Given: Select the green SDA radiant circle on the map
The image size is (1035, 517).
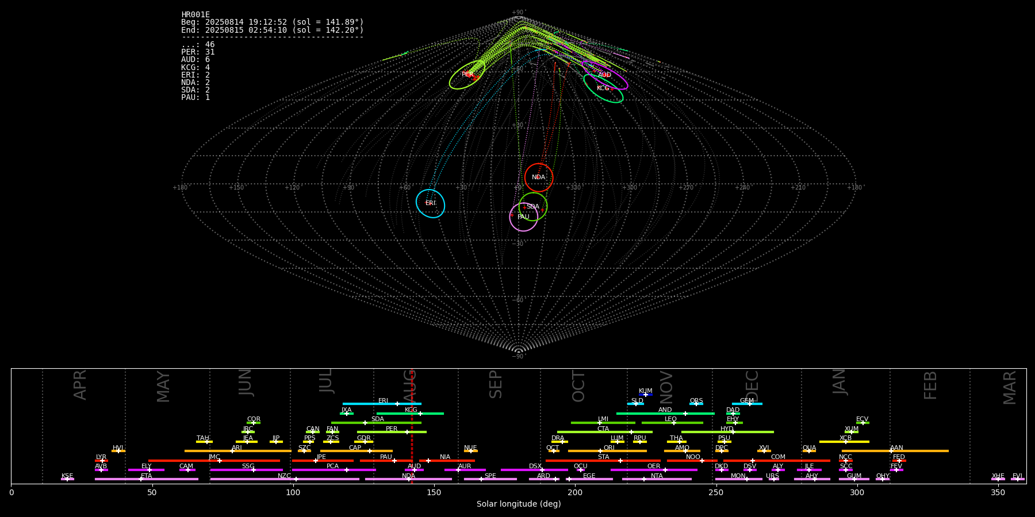Looking at the screenshot, I should [533, 207].
